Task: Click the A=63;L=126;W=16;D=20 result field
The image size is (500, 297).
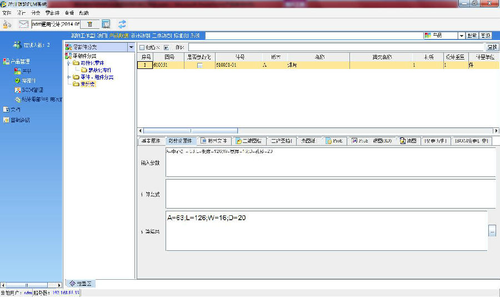Action: coord(326,231)
